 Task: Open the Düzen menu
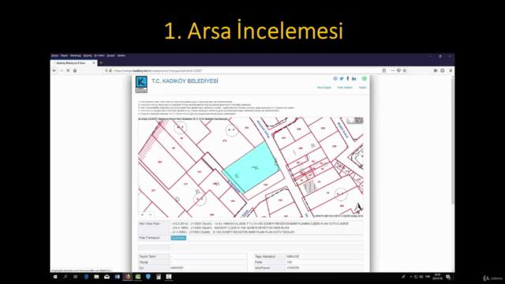pyautogui.click(x=65, y=56)
